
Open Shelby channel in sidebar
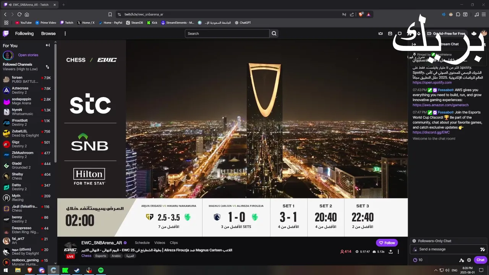[x=27, y=176]
